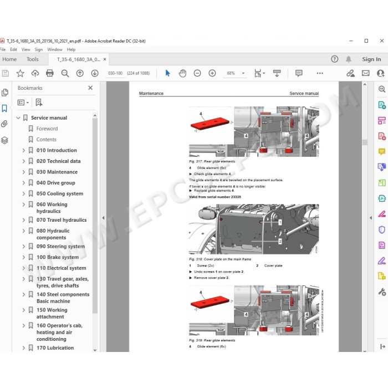This screenshot has width=388, height=388.
Task: Open the Sign menu
Action: pos(39,49)
